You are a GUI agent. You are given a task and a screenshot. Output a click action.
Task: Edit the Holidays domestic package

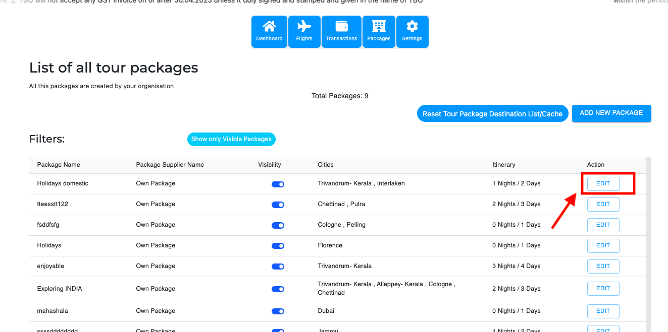tap(603, 183)
